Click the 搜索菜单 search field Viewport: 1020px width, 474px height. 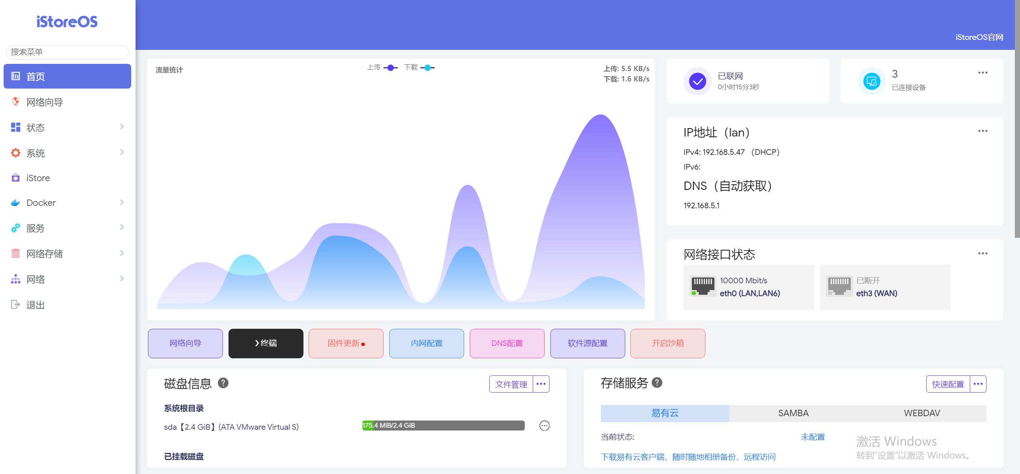tap(67, 52)
